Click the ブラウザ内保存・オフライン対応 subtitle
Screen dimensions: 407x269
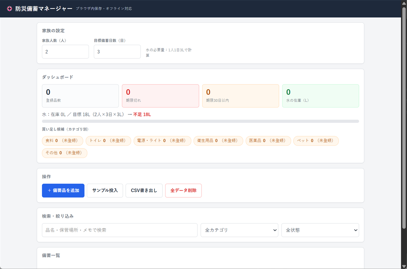104,9
